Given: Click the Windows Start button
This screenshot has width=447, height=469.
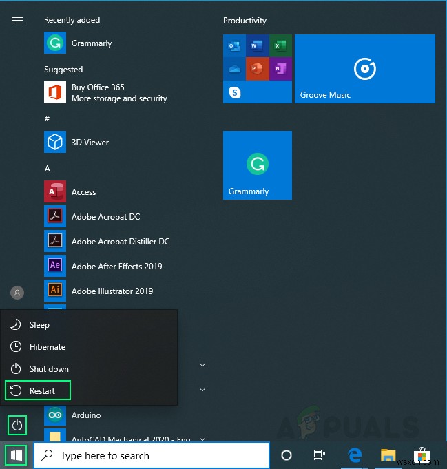Looking at the screenshot, I should (16, 455).
